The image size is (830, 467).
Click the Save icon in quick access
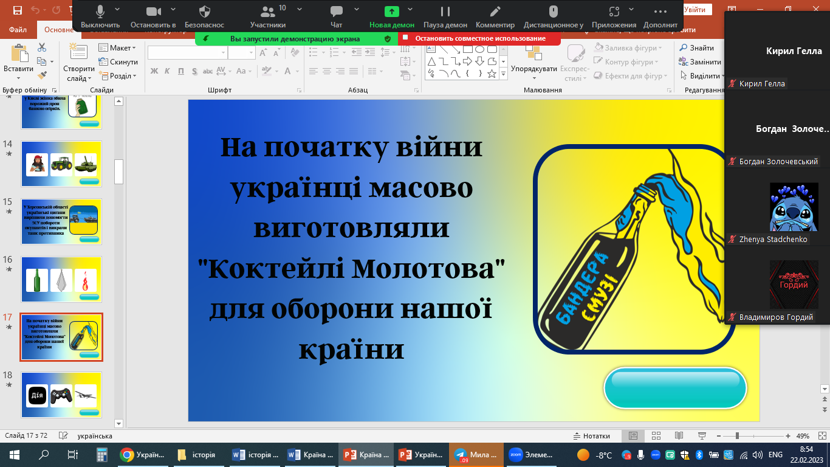click(18, 10)
